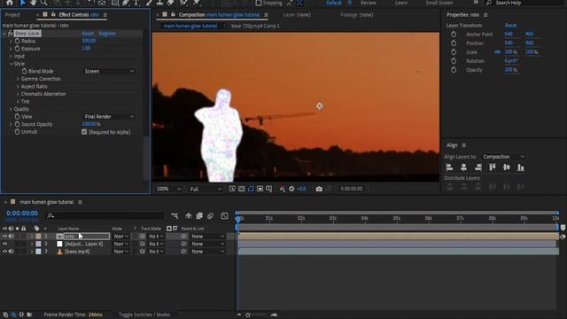
Task: Open the graph editor icon
Action: pyautogui.click(x=224, y=216)
